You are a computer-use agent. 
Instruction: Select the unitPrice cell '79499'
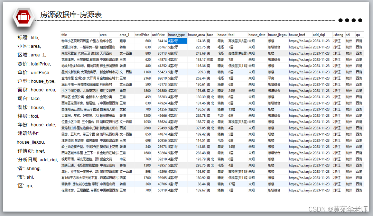[x=162, y=128]
